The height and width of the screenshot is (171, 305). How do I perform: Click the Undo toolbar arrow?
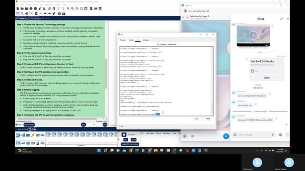pyautogui.click(x=59, y=9)
